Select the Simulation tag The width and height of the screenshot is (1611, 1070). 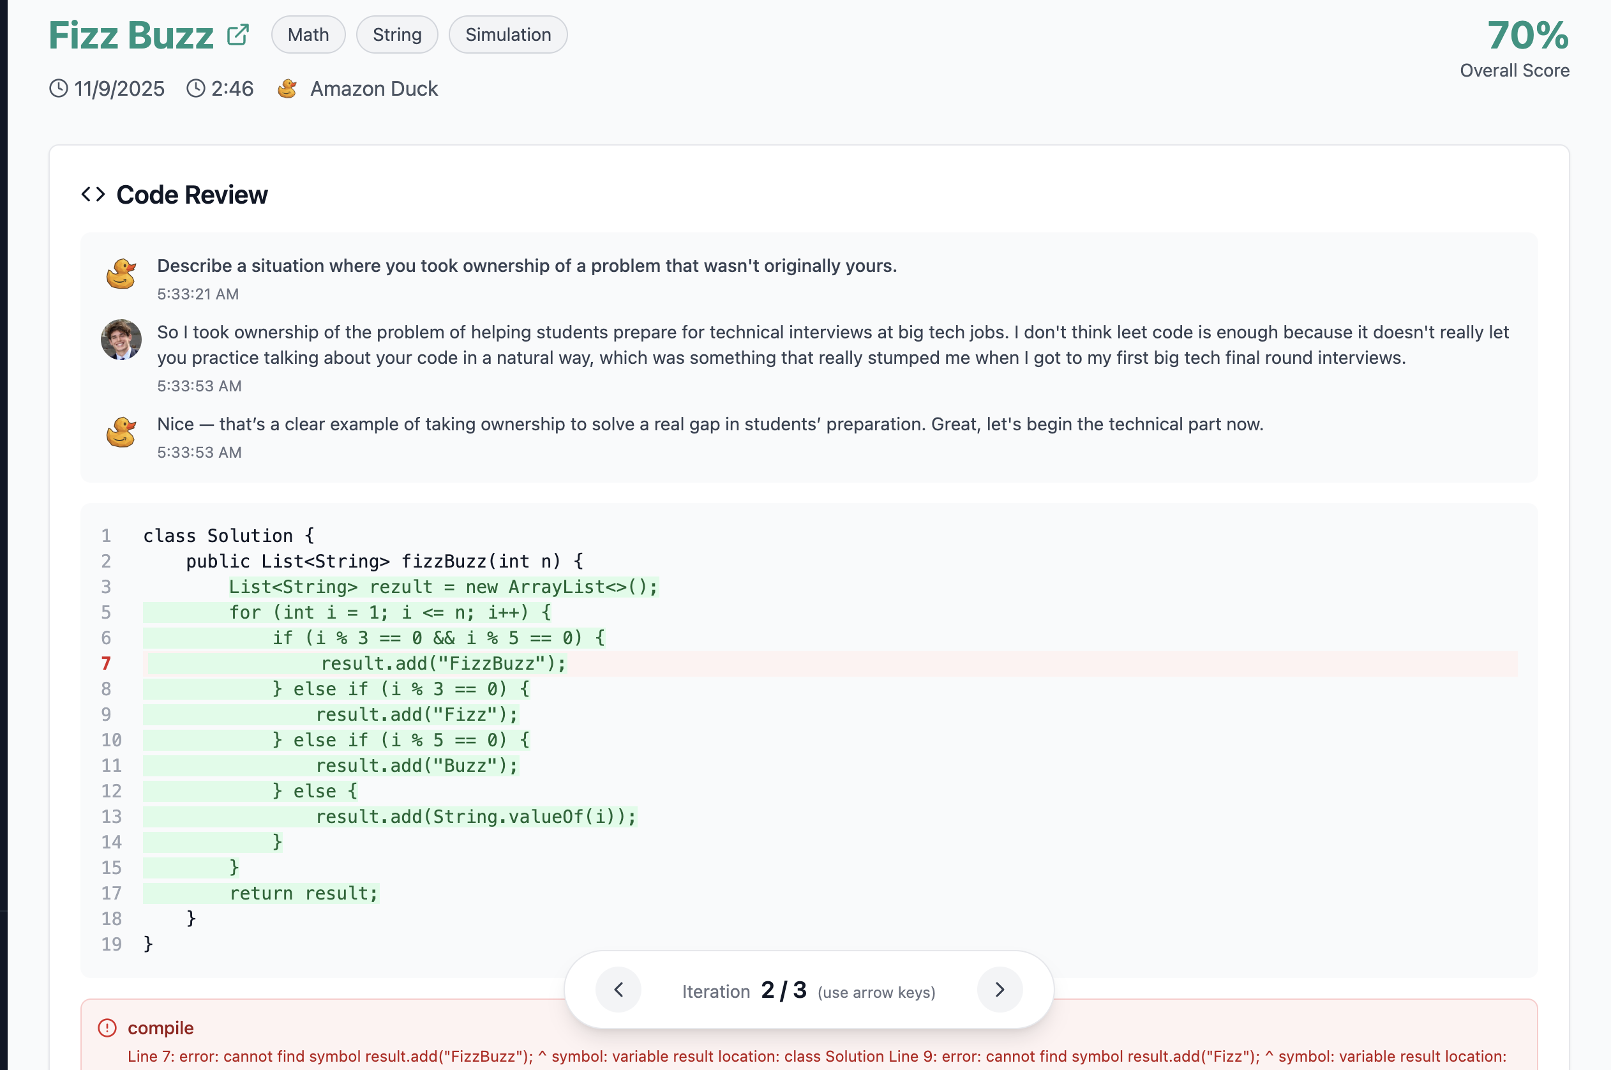click(508, 35)
